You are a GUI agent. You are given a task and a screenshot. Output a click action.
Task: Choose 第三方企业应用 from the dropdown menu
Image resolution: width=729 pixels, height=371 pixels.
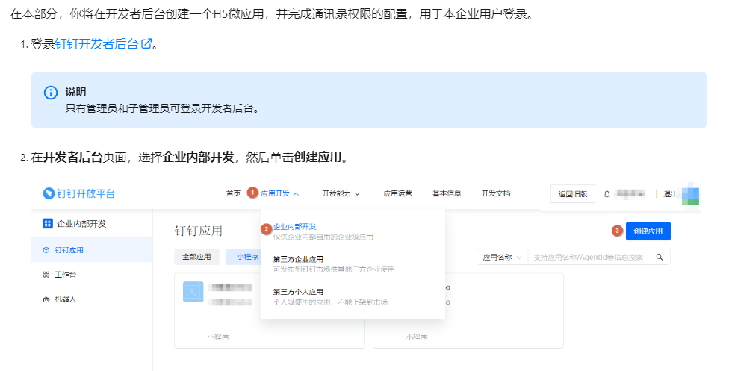(x=298, y=259)
